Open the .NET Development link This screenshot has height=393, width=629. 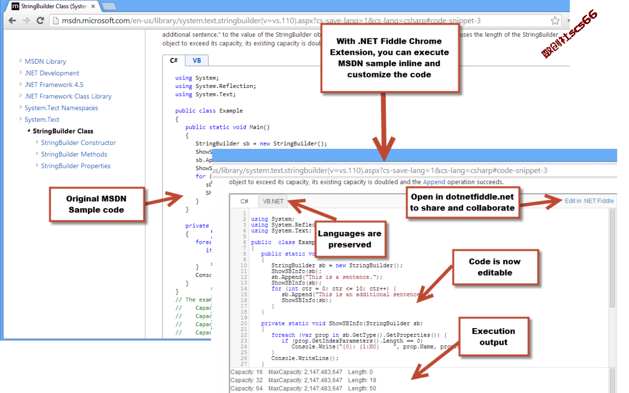[52, 73]
